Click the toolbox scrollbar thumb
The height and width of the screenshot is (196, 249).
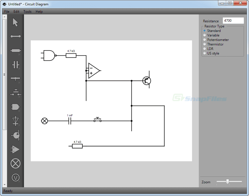(x=5, y=75)
